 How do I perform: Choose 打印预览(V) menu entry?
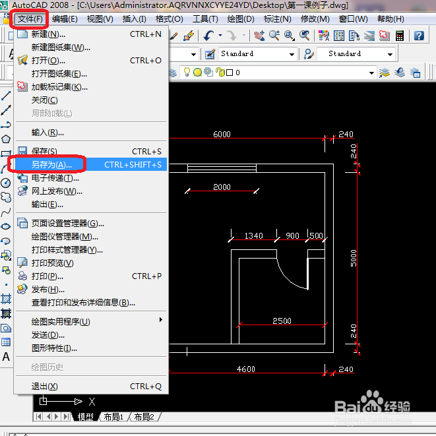click(x=91, y=263)
